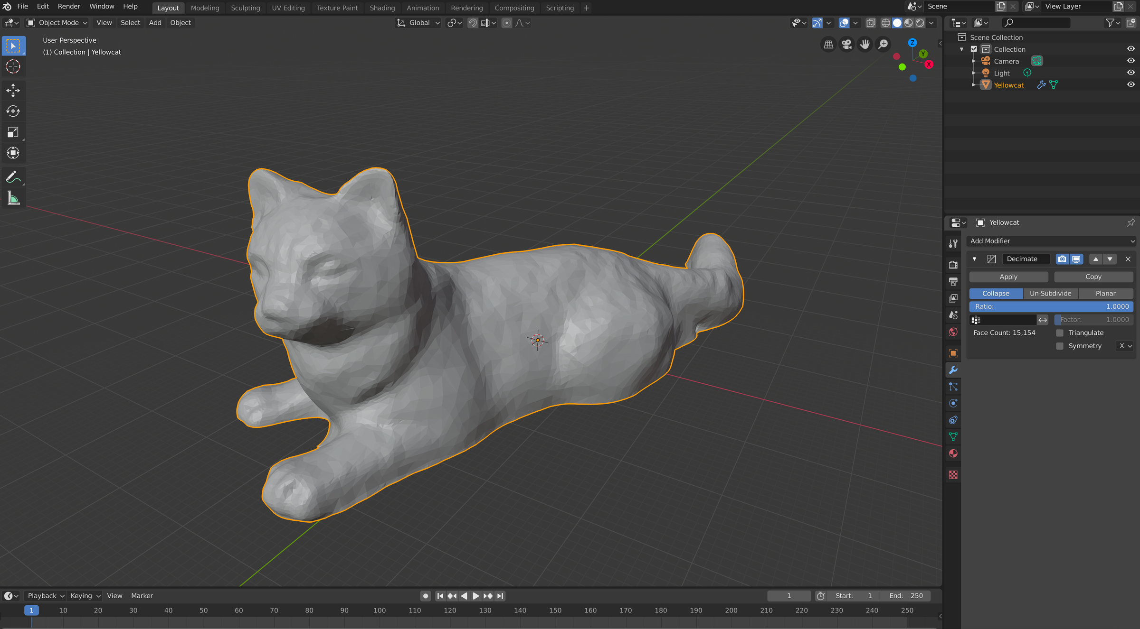Switch viewport to wireframe shading mode
Image resolution: width=1140 pixels, height=629 pixels.
885,22
